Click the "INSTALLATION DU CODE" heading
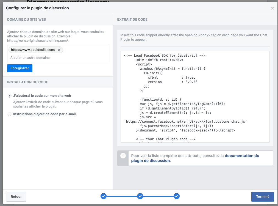The image size is (278, 206). (27, 82)
